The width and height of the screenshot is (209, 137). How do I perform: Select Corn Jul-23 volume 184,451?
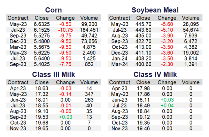tap(89, 30)
